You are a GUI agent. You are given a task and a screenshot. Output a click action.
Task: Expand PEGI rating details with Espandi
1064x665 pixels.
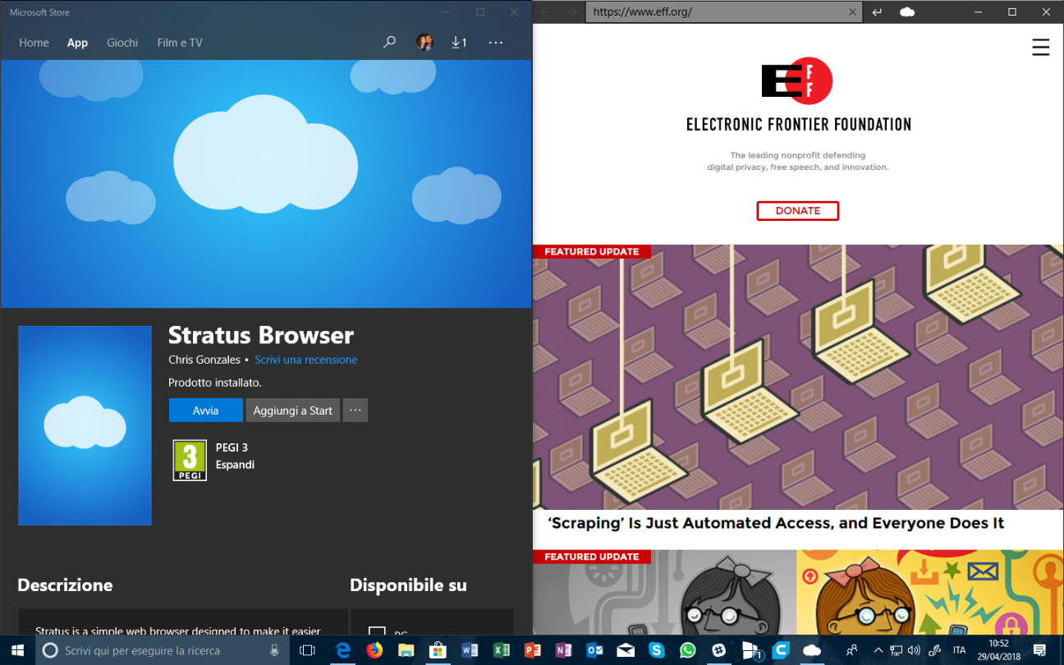pos(235,465)
